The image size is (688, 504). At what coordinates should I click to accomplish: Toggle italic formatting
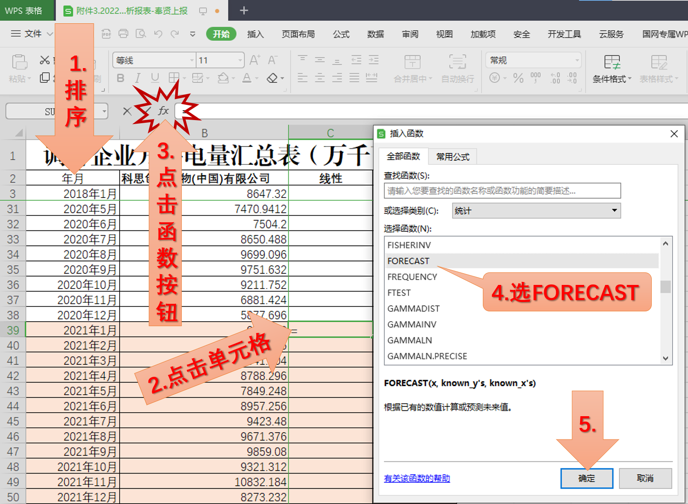pos(138,78)
